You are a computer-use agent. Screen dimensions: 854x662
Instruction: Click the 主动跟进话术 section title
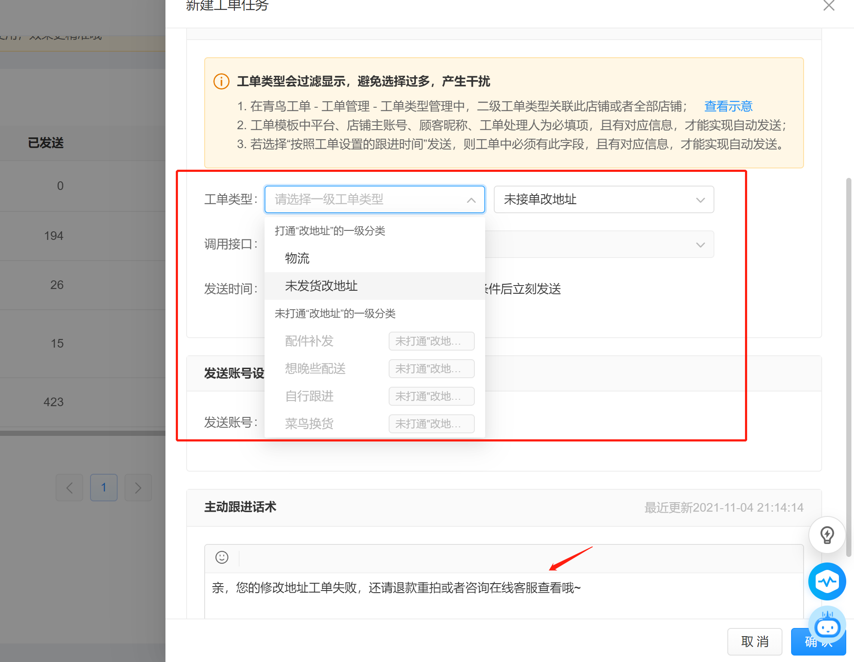(240, 507)
